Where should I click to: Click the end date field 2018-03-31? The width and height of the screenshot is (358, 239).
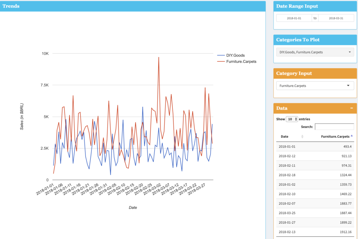[x=336, y=18]
